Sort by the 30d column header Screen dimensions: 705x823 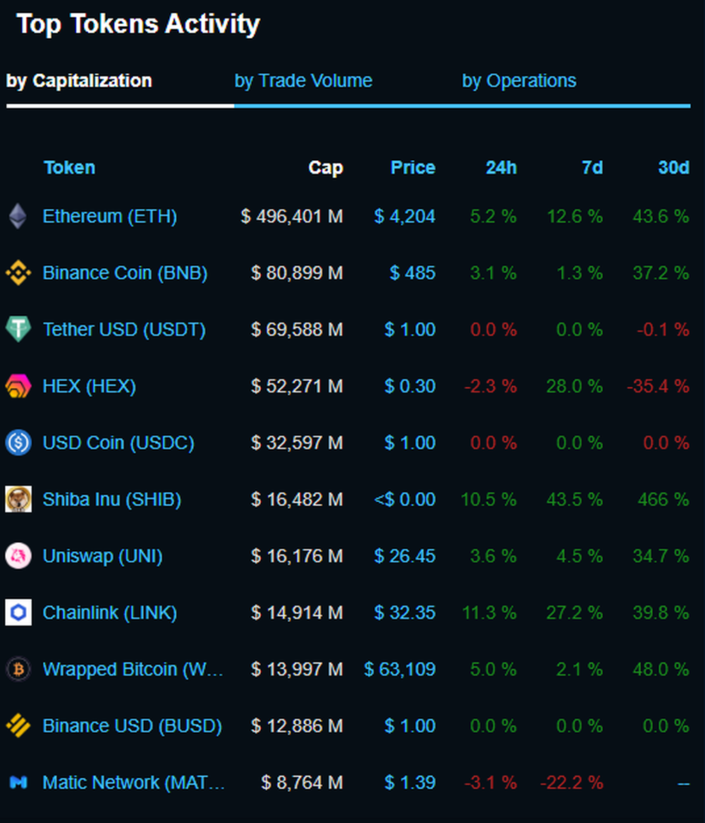673,167
